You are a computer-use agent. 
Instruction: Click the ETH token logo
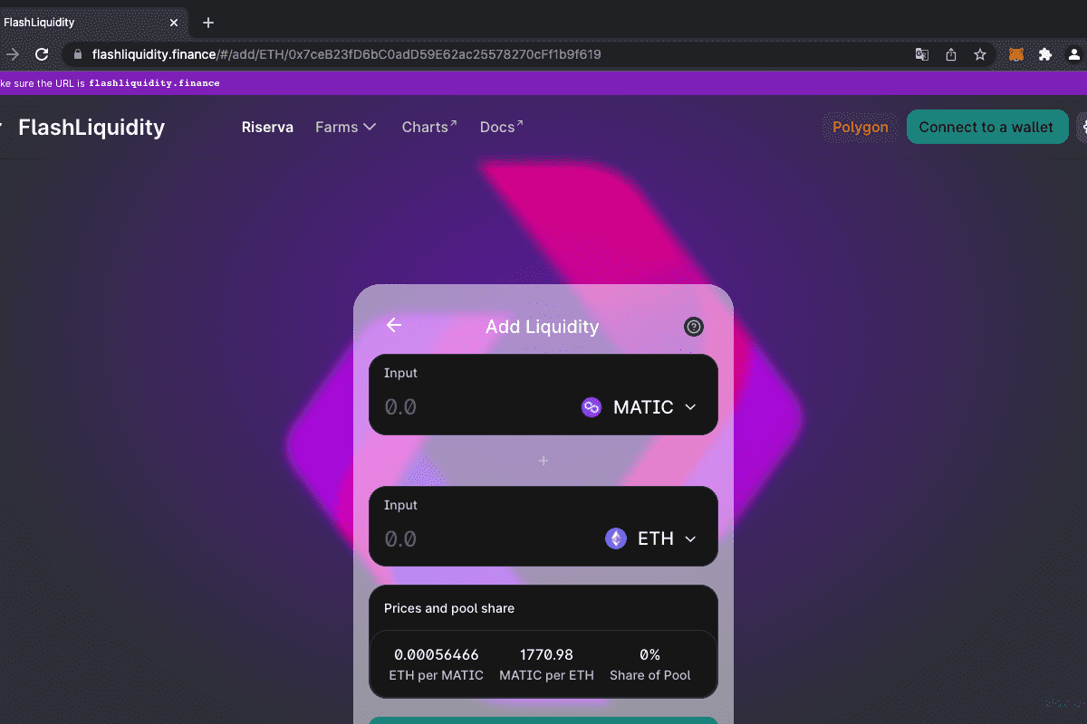tap(616, 539)
